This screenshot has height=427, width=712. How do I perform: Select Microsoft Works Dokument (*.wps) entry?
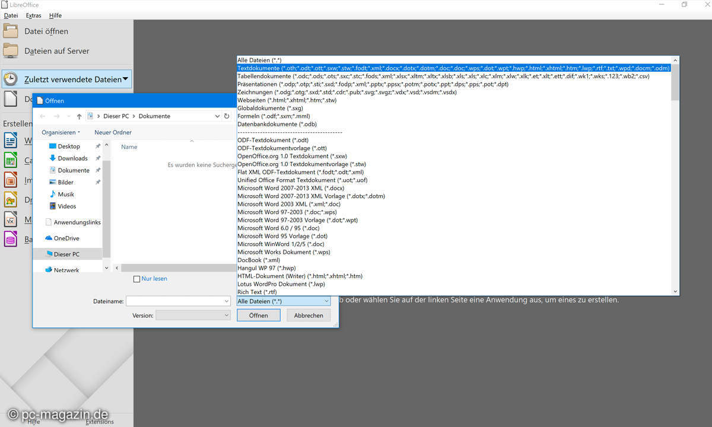[454, 252]
